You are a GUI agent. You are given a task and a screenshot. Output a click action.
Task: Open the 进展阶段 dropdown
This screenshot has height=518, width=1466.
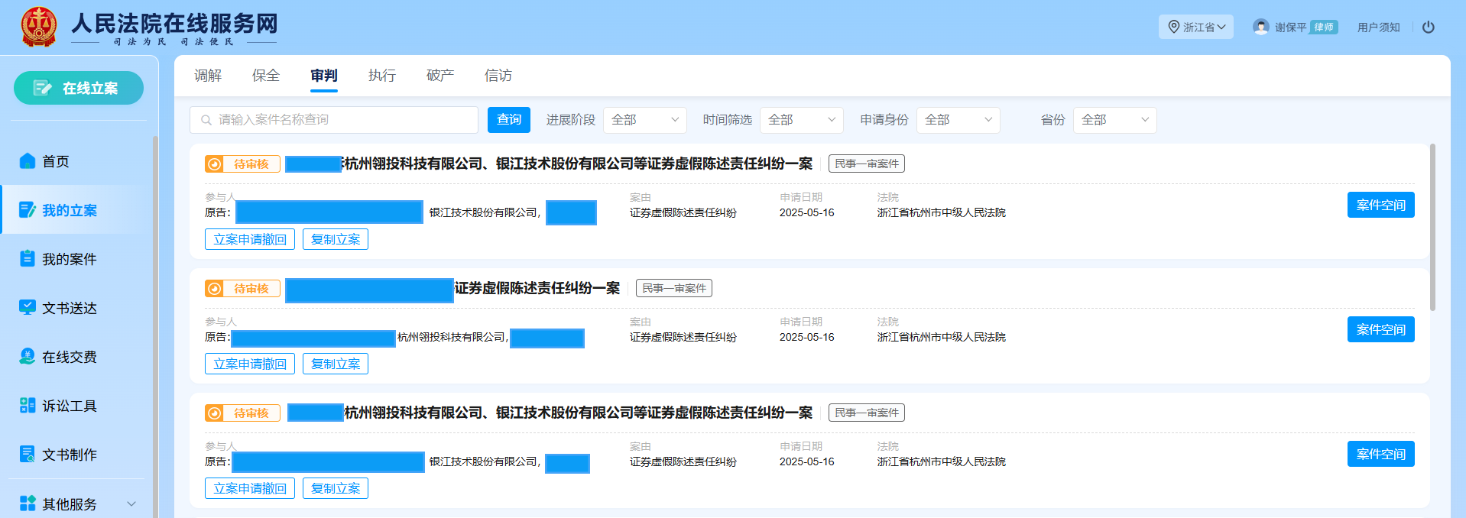pos(645,120)
